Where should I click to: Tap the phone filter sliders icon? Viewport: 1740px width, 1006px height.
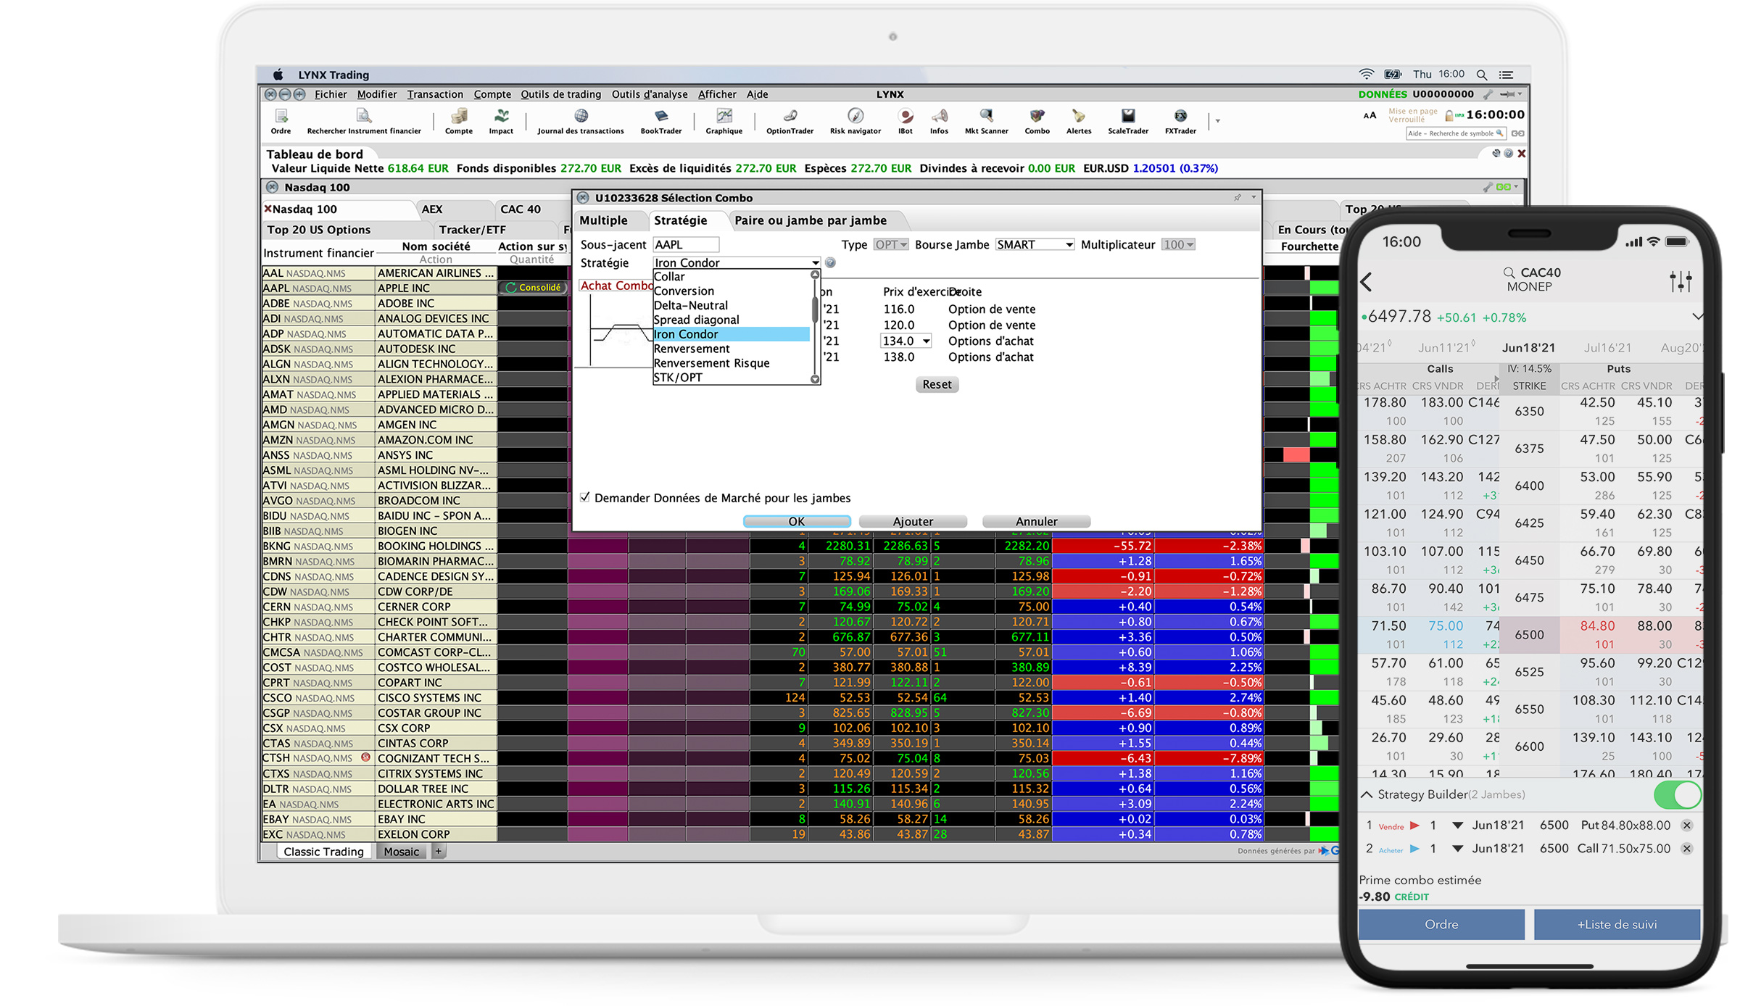click(x=1681, y=281)
